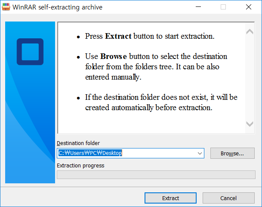
Task: Click the bold "Browse" word in the instructions
Action: coord(114,56)
